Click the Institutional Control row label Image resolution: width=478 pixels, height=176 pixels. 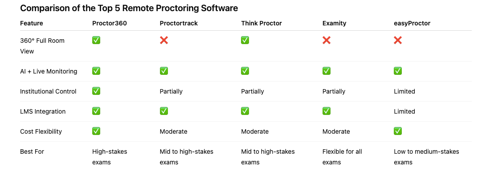(48, 91)
